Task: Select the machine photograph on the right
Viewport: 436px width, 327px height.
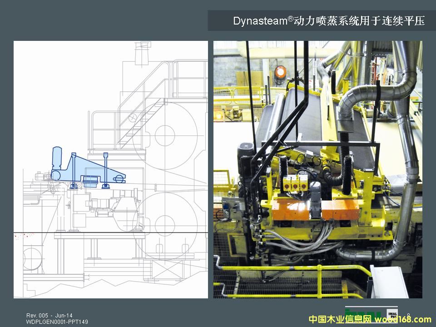Action: tap(317, 169)
